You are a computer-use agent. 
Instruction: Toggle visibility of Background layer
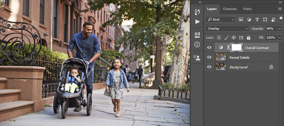coord(209,67)
